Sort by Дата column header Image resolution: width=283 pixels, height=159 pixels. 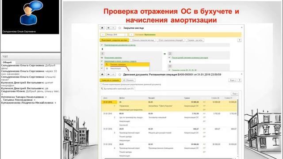pyautogui.click(x=105, y=98)
